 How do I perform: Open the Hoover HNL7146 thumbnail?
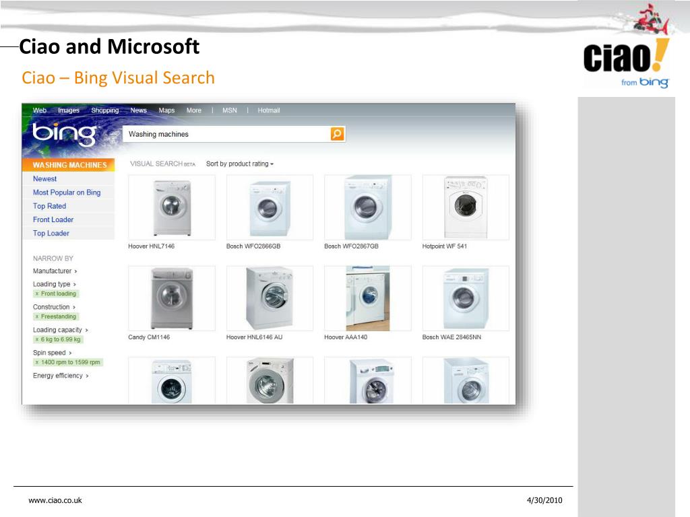(x=172, y=207)
